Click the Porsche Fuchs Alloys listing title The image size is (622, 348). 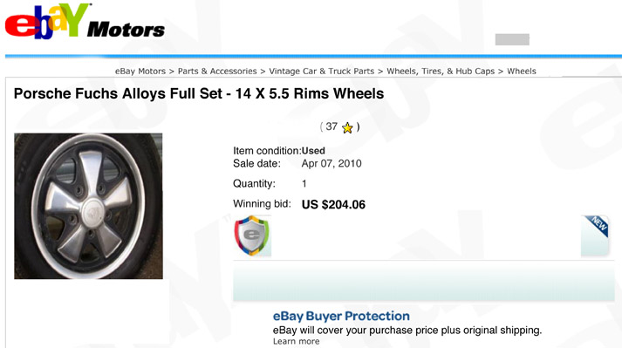[x=199, y=93]
